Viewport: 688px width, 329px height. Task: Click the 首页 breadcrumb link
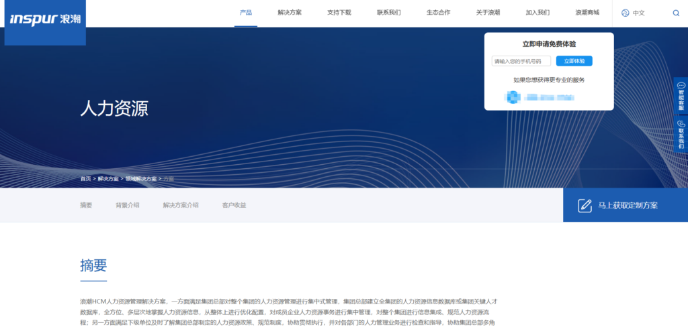(x=85, y=178)
